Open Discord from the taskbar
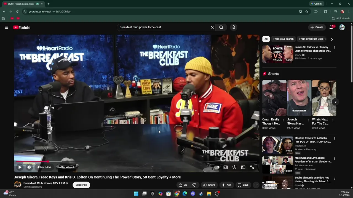353x198 pixels. (193, 194)
